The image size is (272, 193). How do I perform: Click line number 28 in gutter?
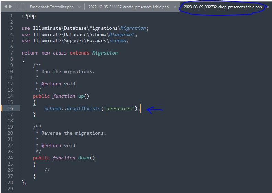tap(10, 182)
